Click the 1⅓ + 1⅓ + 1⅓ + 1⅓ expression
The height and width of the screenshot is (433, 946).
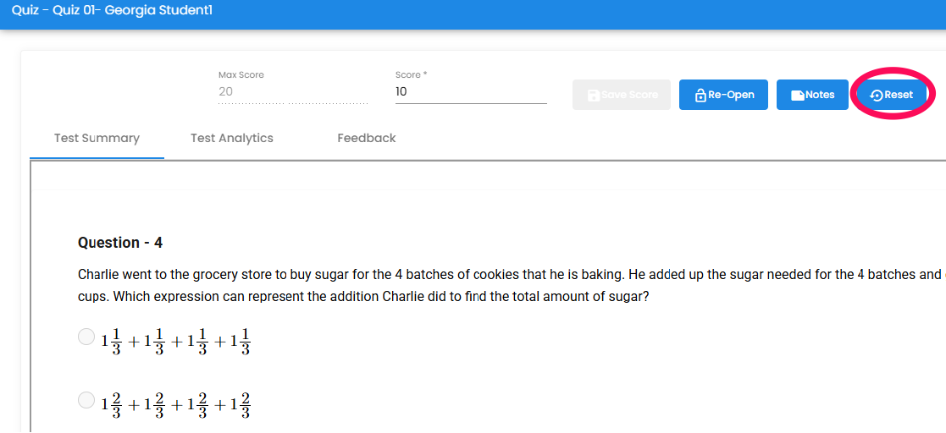175,342
